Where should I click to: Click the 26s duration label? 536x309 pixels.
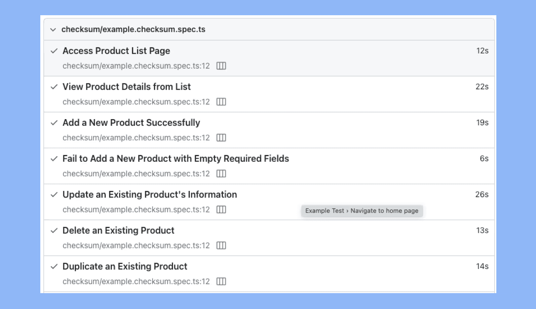482,195
